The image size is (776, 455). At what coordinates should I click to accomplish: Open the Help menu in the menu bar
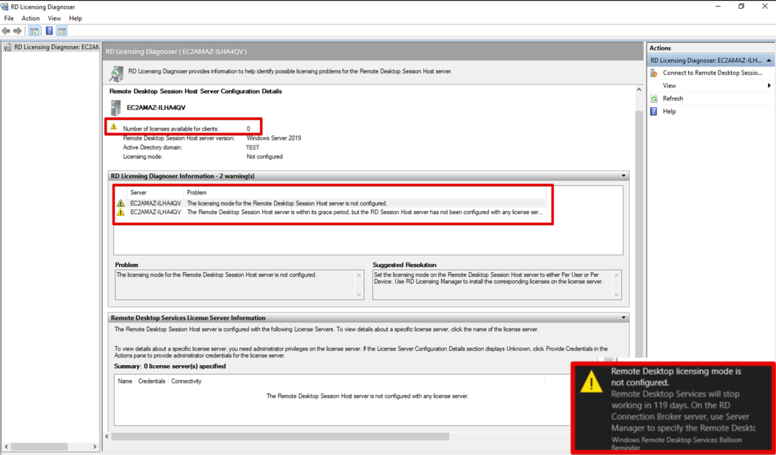point(76,18)
